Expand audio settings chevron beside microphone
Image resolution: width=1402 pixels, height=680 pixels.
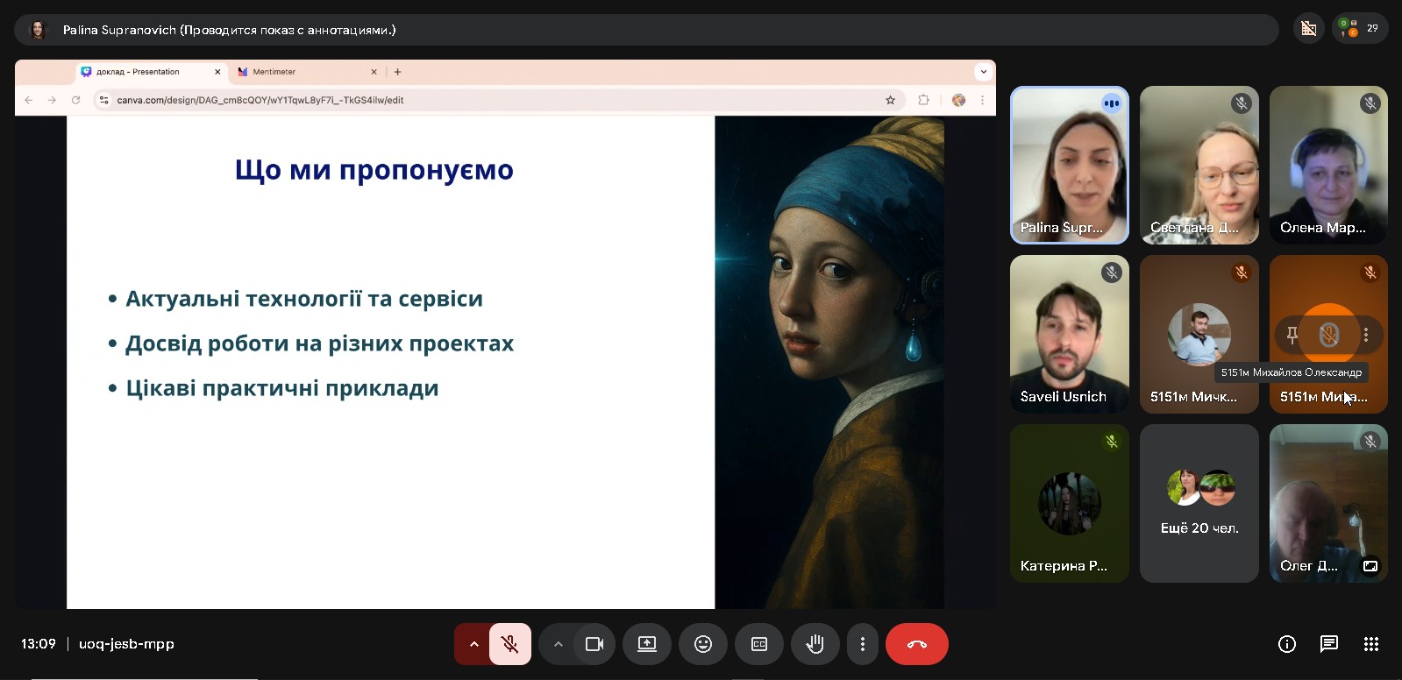[473, 644]
